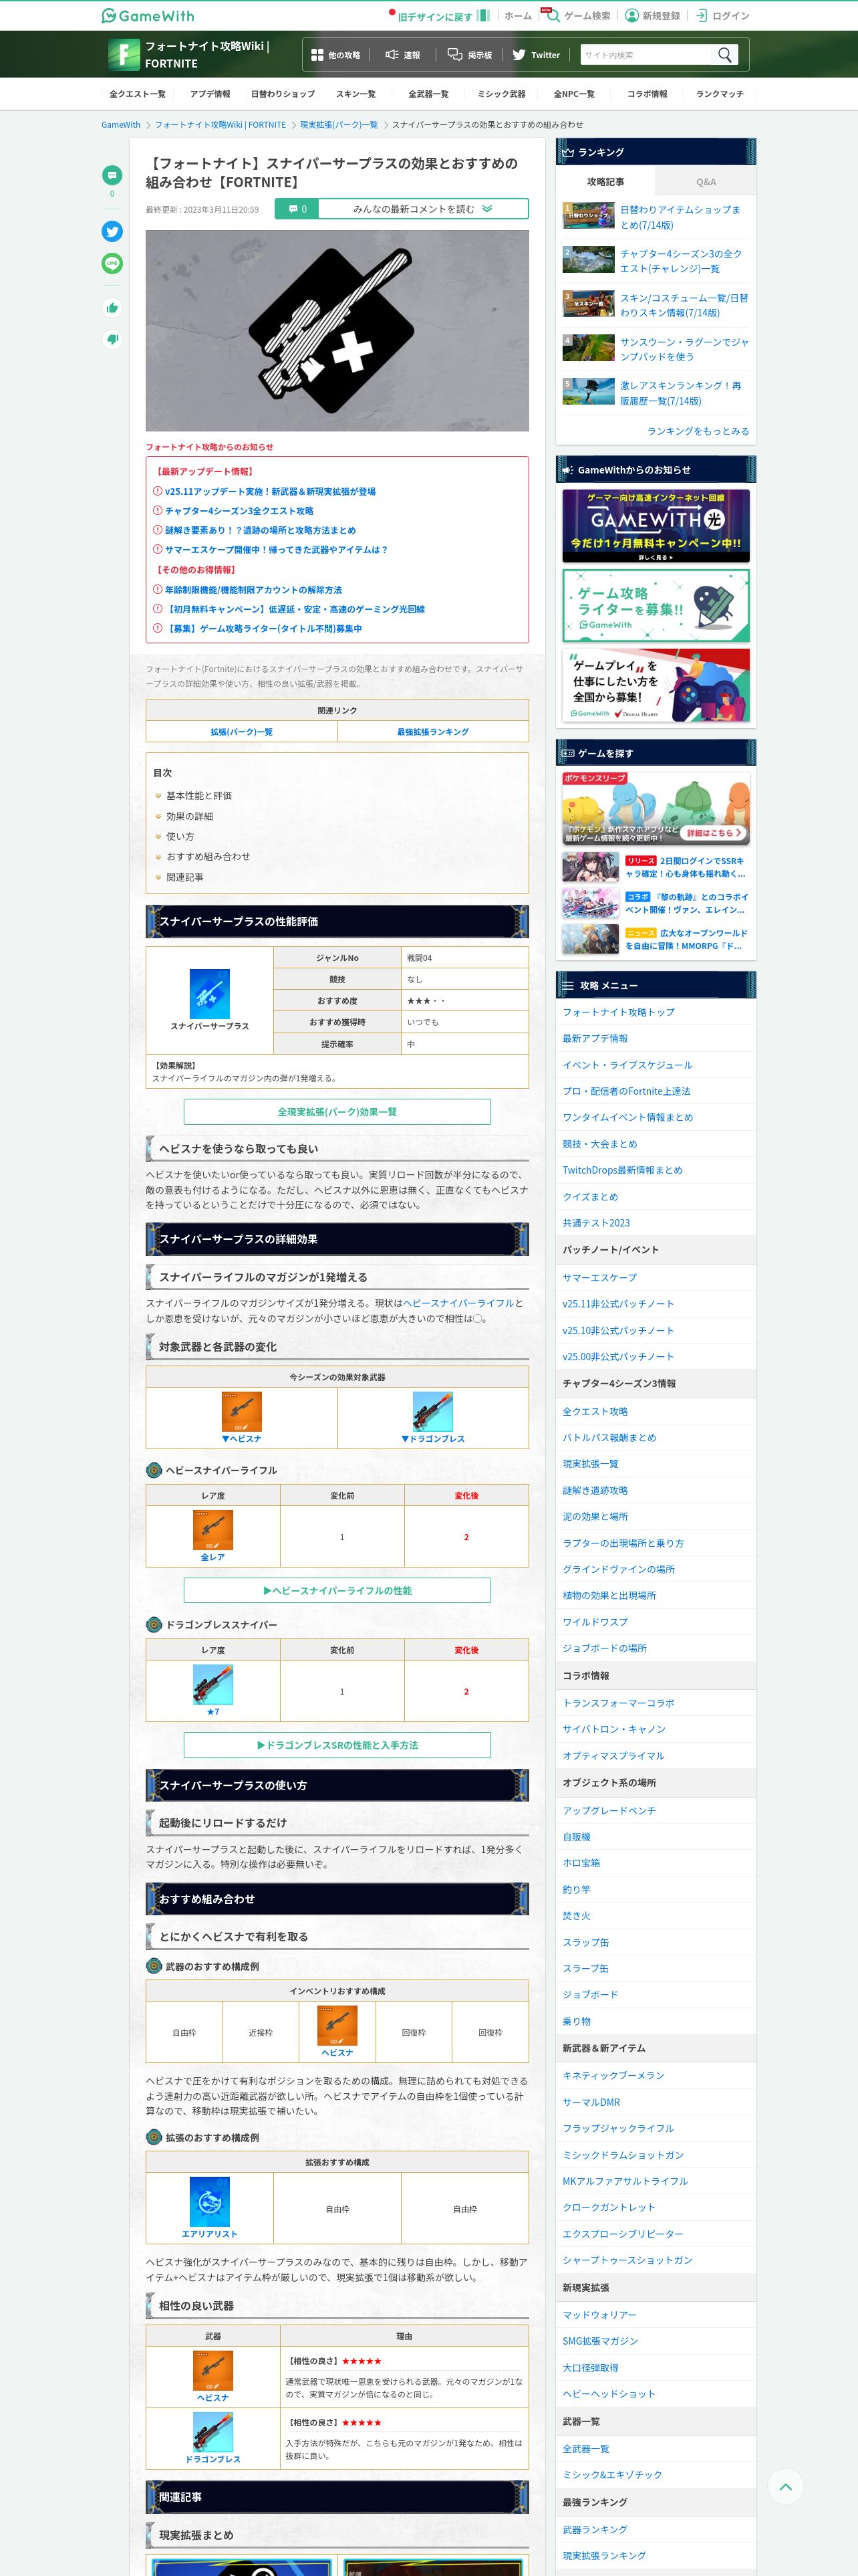Click the scroll-to-top arrow button

point(785,2486)
